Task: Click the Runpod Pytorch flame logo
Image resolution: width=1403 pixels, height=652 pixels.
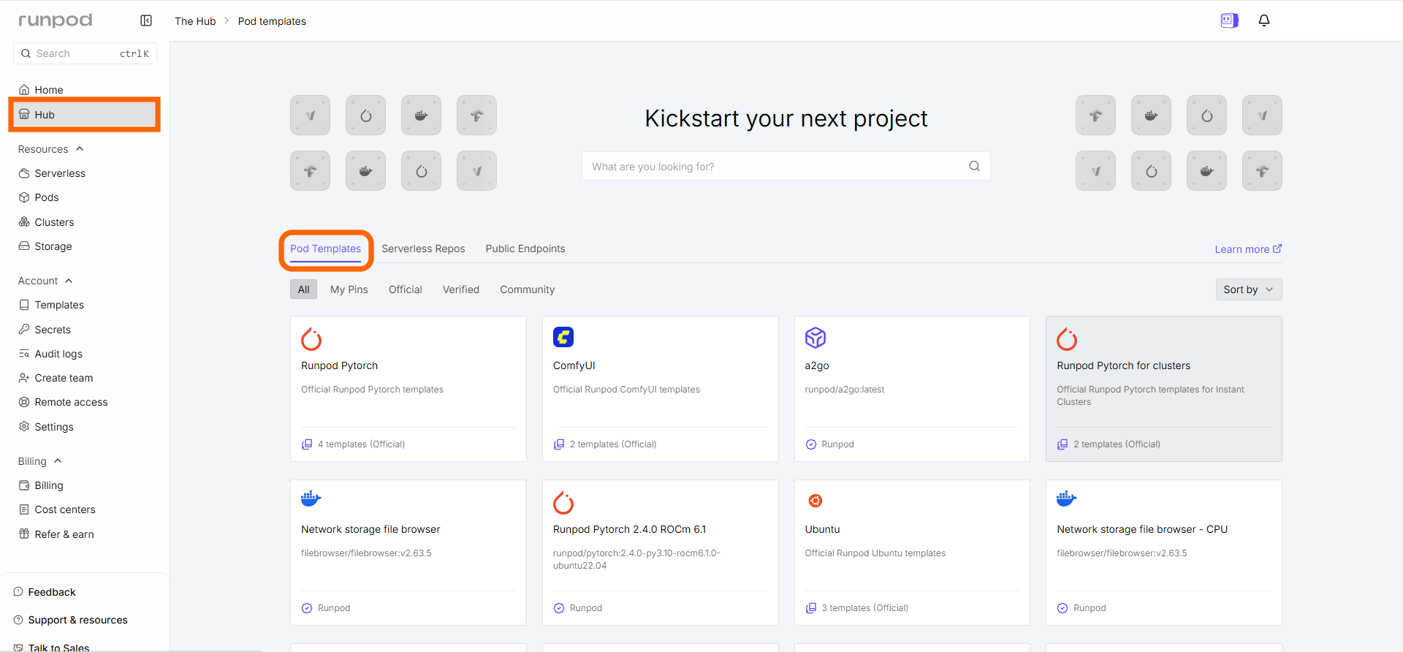Action: [311, 338]
